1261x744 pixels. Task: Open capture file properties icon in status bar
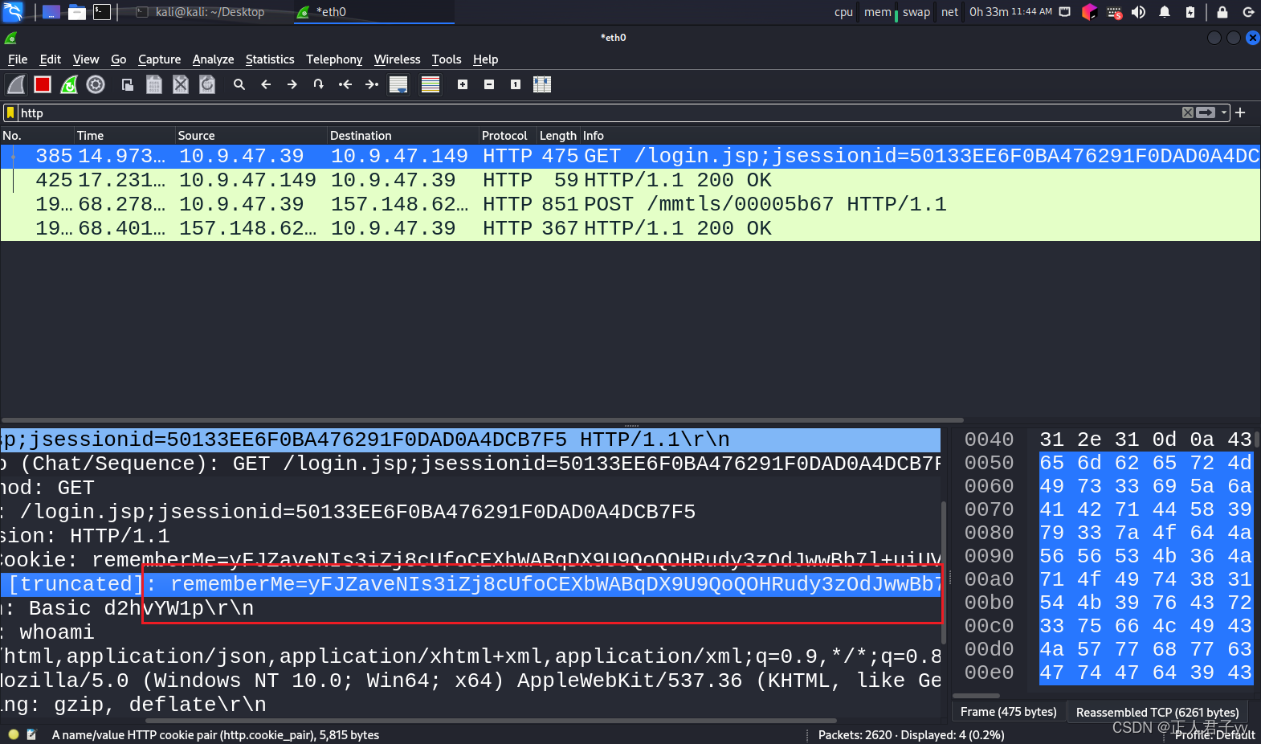click(x=32, y=734)
